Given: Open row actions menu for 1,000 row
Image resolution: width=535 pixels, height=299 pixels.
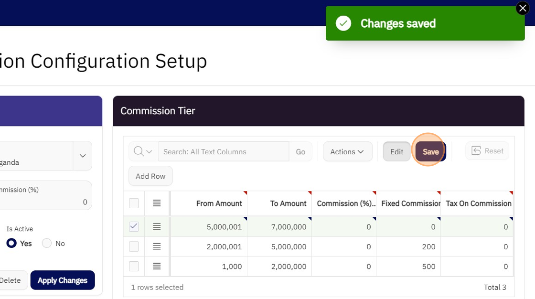Looking at the screenshot, I should coord(157,267).
